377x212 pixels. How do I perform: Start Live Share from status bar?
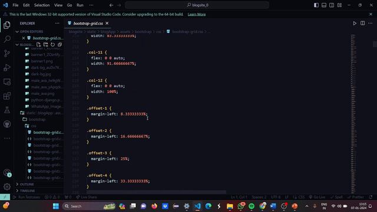[x=87, y=197]
